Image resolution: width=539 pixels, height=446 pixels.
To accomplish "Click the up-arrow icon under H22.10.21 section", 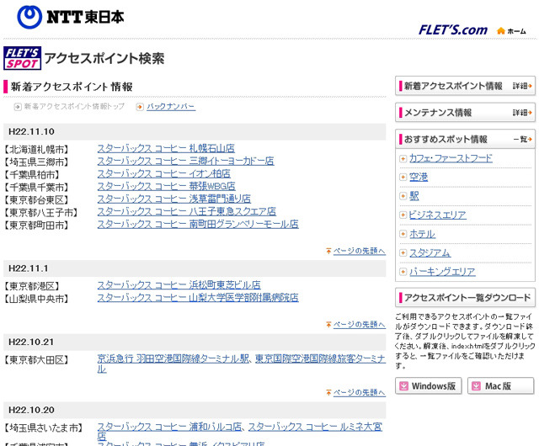I will coord(328,392).
